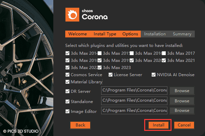Uncheck the Image Editor option
Viewport: 205px width, 136px height.
click(67, 112)
